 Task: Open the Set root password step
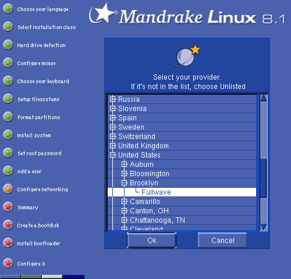pyautogui.click(x=40, y=153)
